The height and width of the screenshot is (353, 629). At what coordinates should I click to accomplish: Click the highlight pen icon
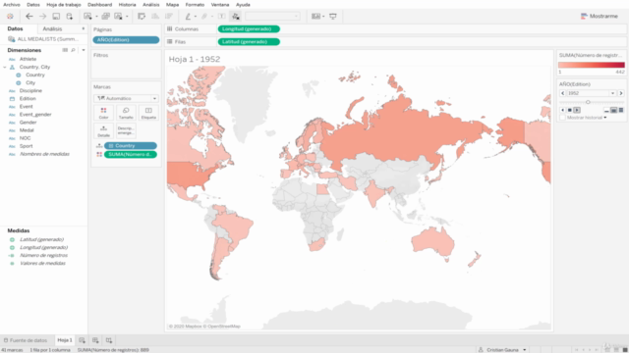(x=188, y=17)
